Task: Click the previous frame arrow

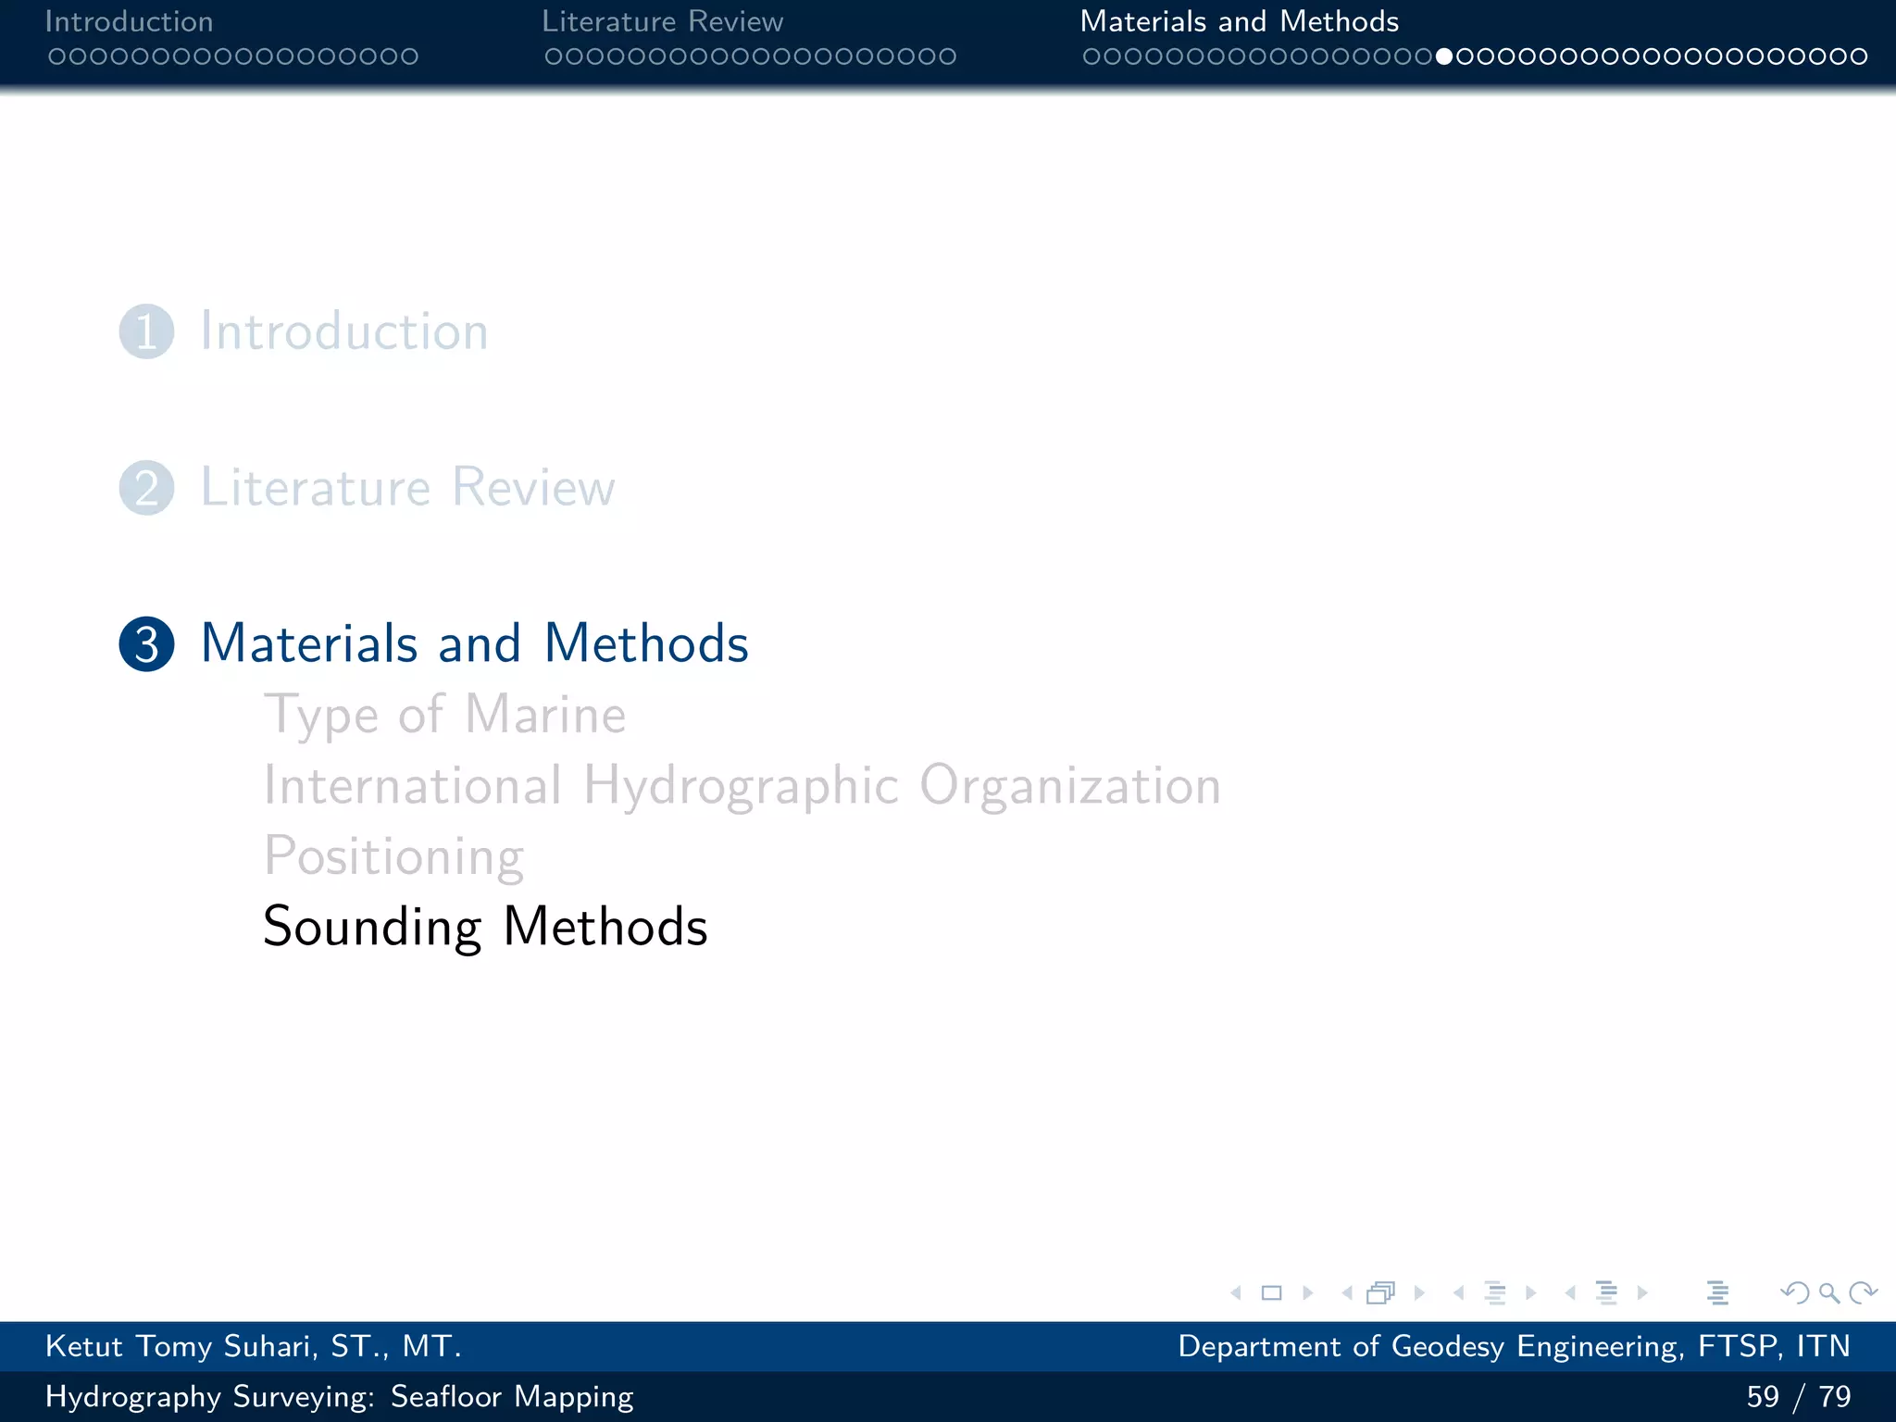Action: pyautogui.click(x=1347, y=1293)
